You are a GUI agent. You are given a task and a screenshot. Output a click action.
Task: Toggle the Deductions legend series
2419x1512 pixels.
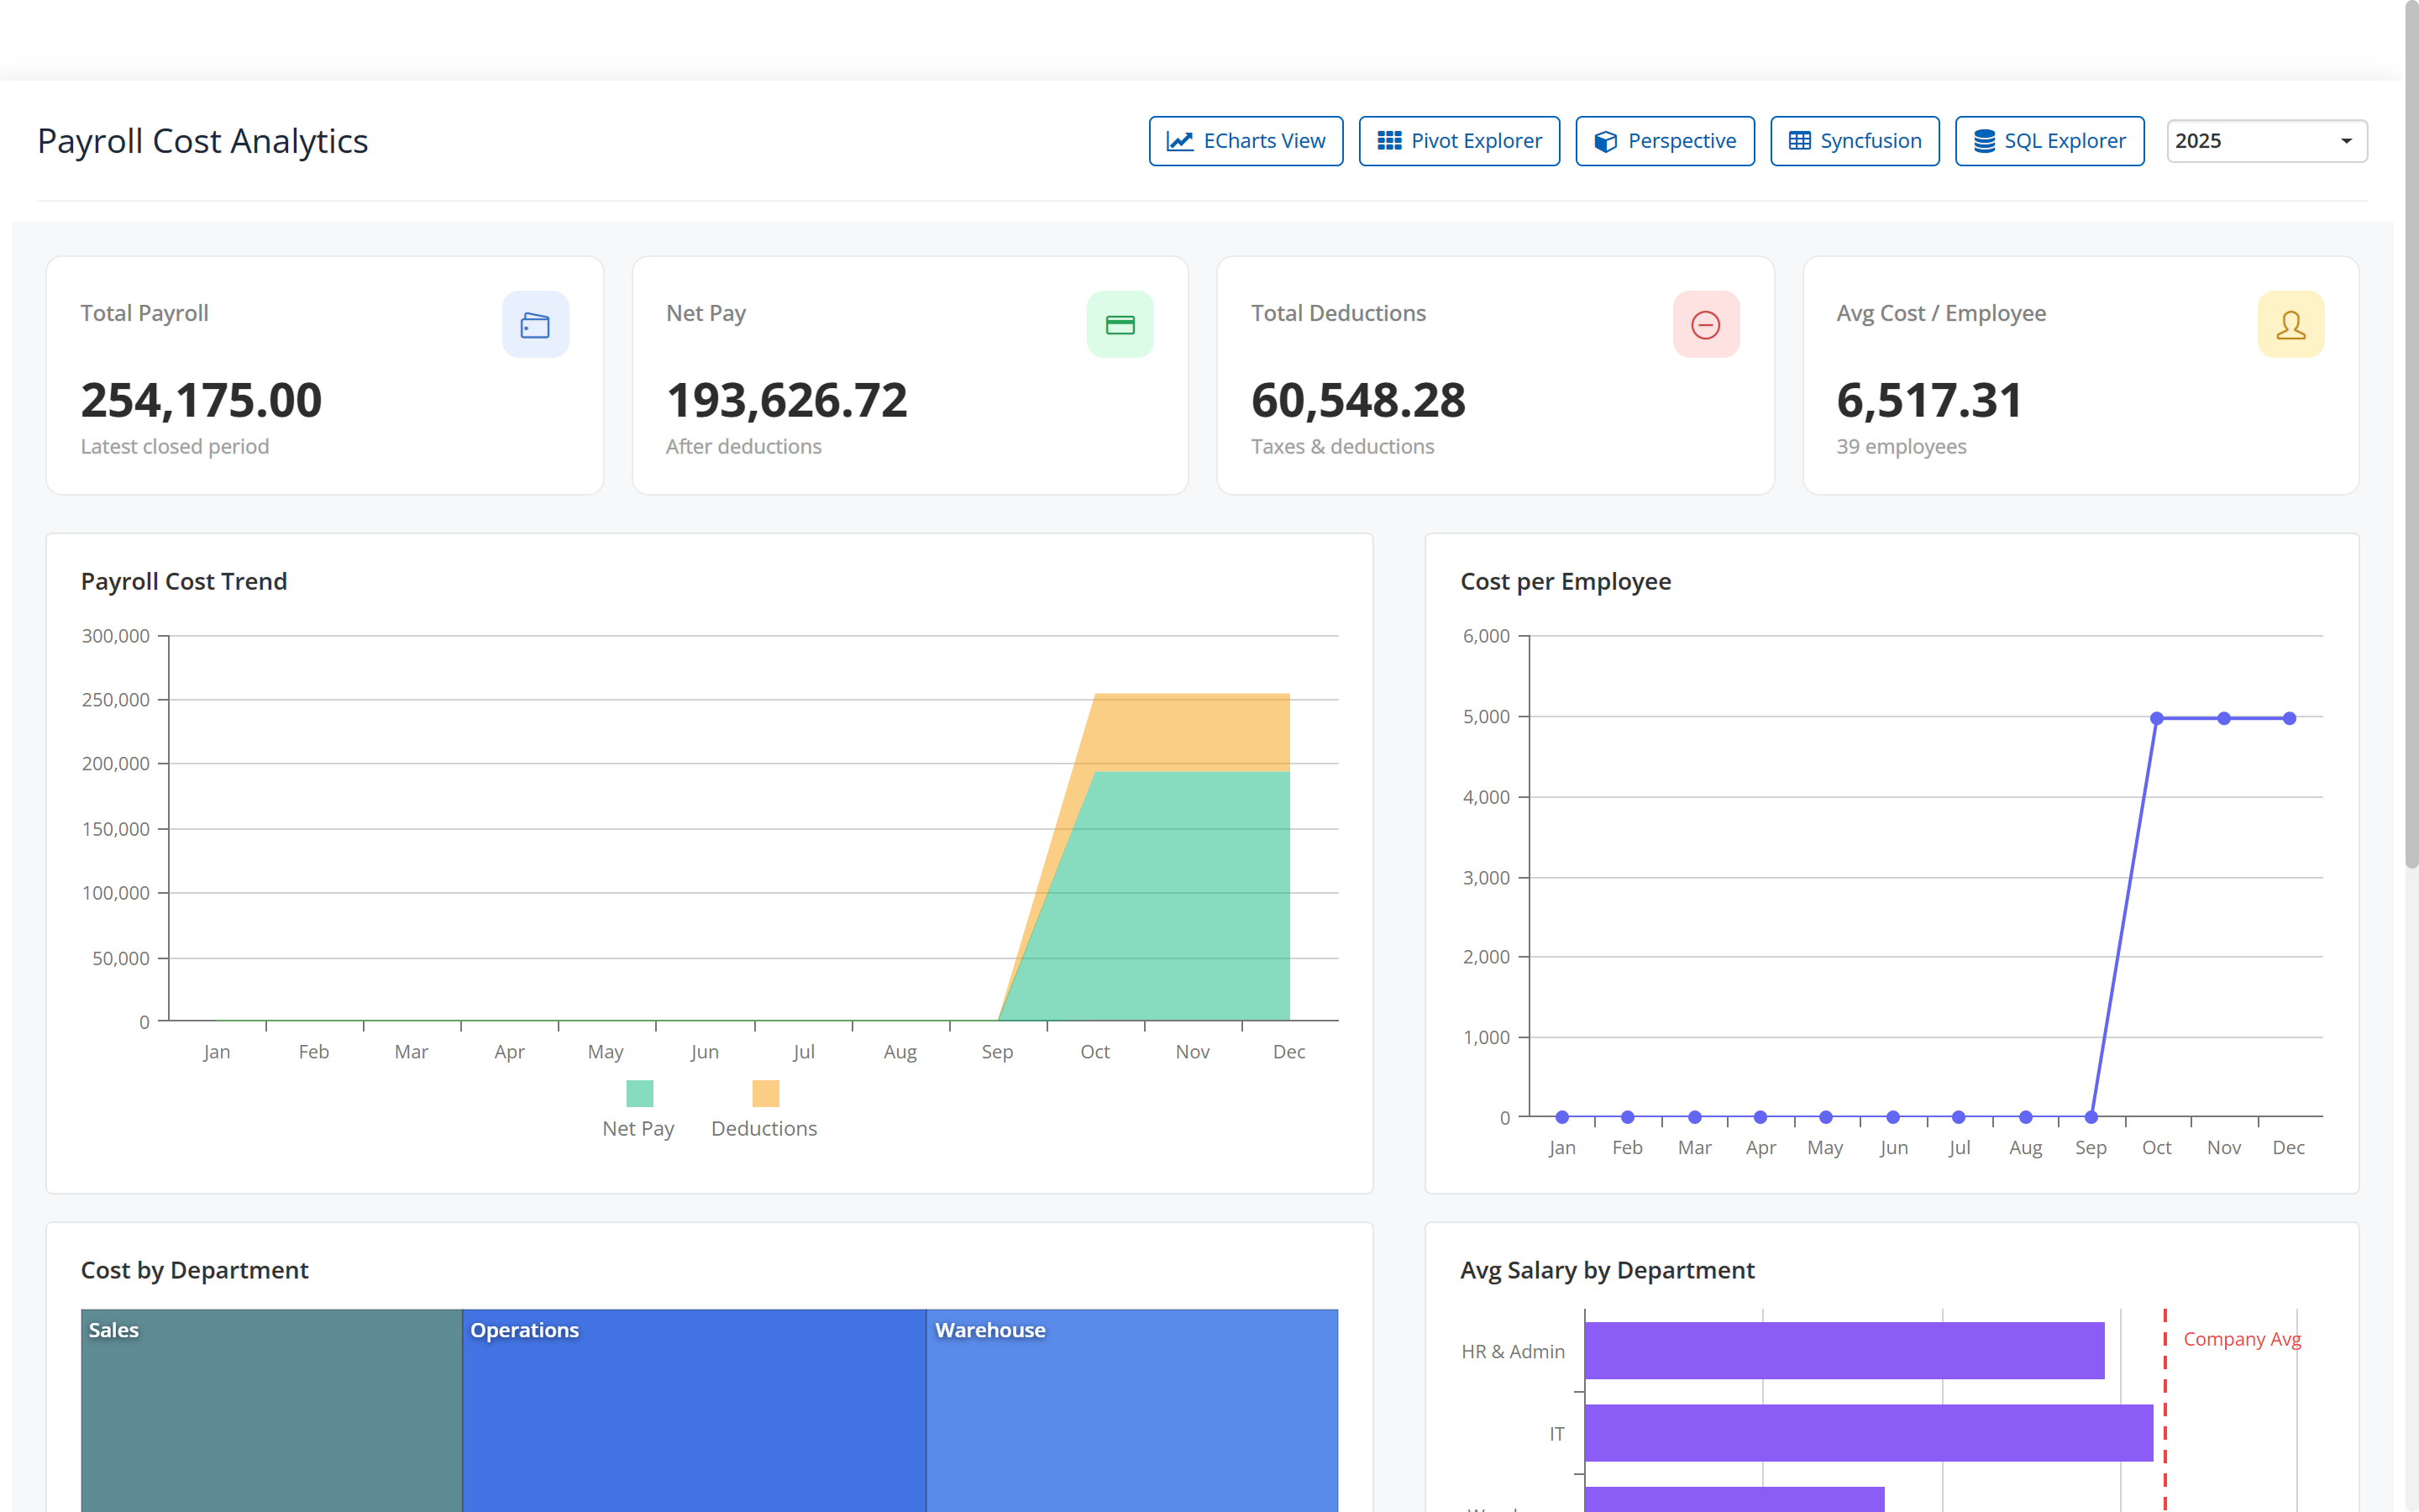pos(764,1109)
